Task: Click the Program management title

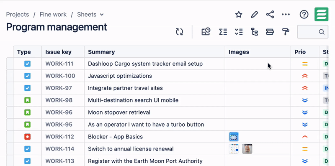Action: point(57,27)
